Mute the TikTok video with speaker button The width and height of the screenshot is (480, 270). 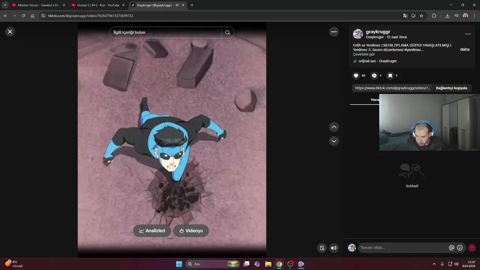click(334, 248)
